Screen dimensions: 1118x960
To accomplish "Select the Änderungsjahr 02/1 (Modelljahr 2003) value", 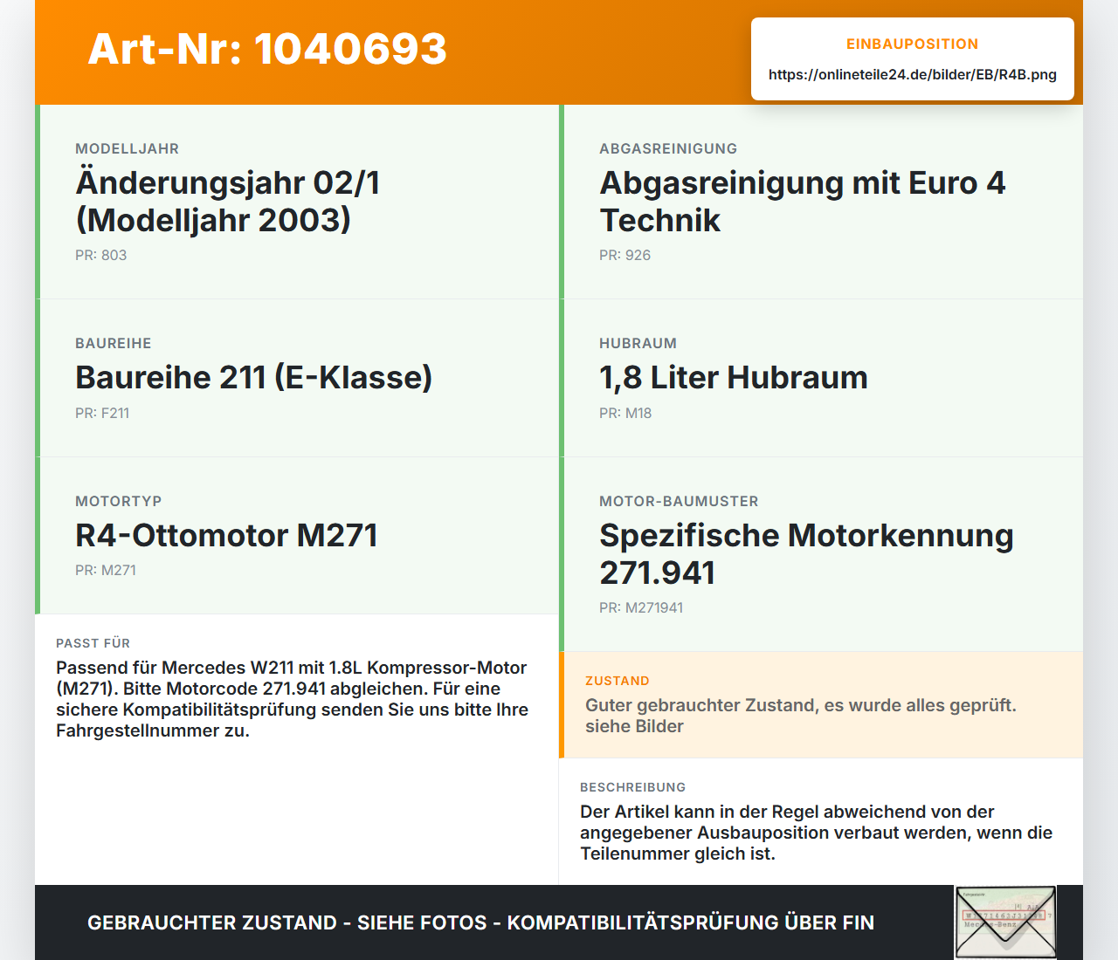I will (228, 202).
